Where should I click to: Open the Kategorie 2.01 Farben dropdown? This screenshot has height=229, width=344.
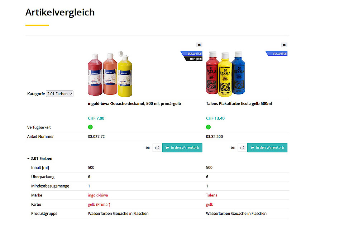(59, 94)
